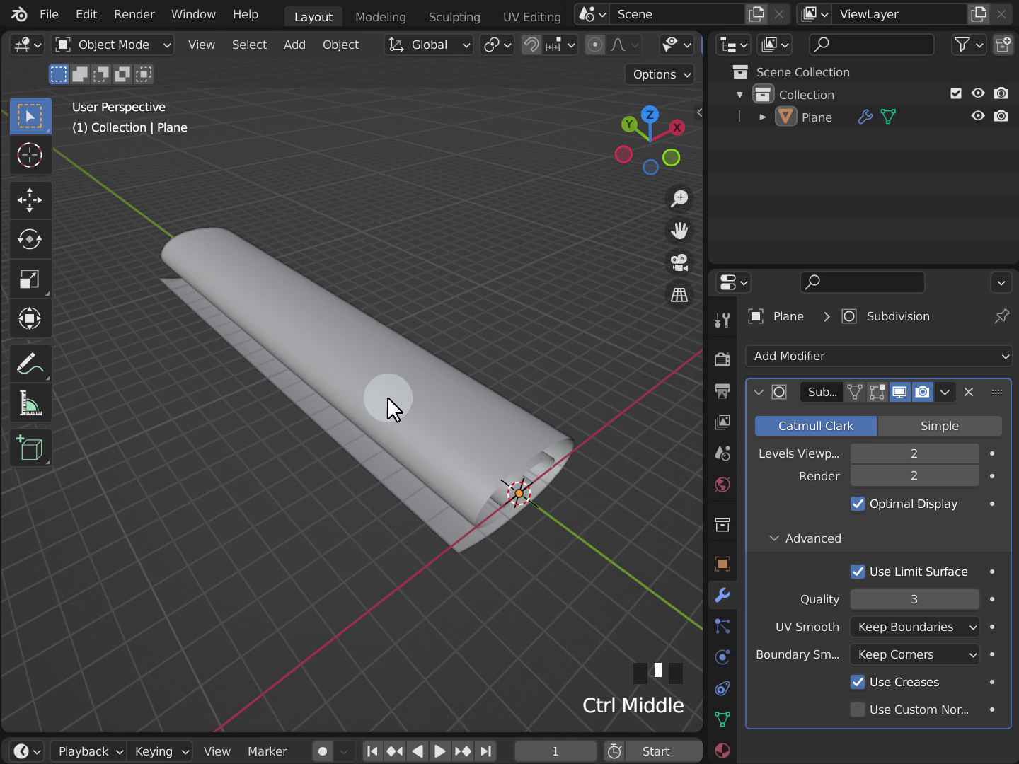Screen dimensions: 1019x764
Task: Disable the Optimal Display checkbox
Action: (858, 504)
